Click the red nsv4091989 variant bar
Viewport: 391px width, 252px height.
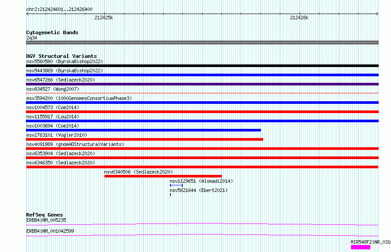pyautogui.click(x=202, y=149)
